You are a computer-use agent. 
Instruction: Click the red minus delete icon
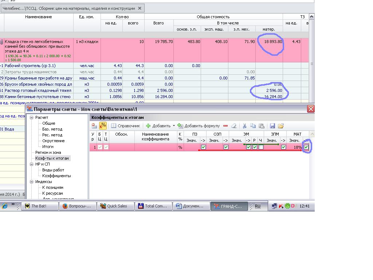[x=225, y=126]
